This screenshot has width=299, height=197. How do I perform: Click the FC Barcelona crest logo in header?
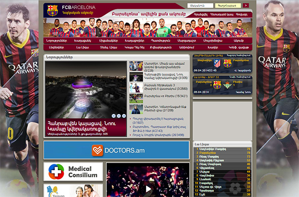[x=53, y=11]
